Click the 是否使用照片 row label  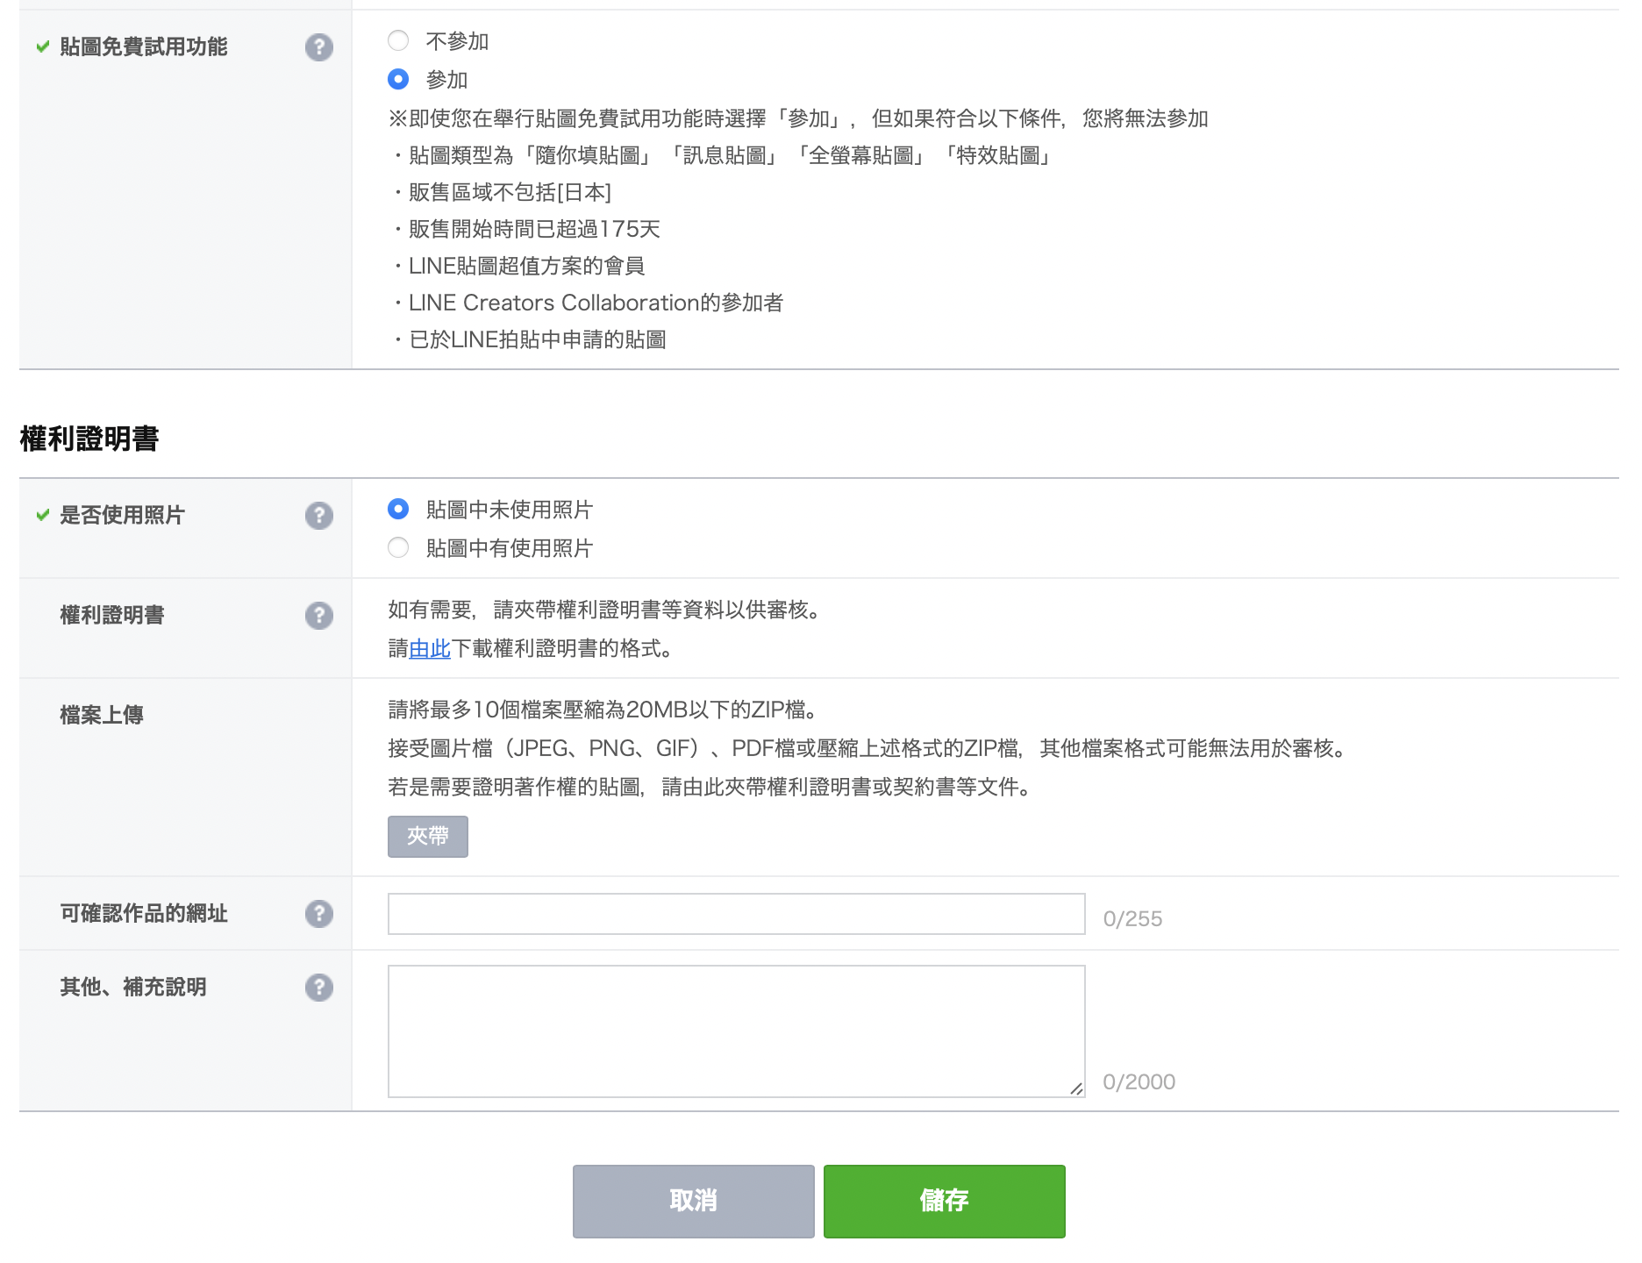pos(122,516)
